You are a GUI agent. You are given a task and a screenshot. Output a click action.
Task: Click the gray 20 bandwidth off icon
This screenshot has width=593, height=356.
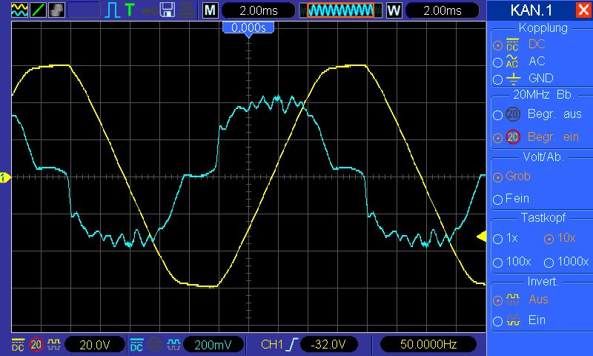pyautogui.click(x=513, y=114)
